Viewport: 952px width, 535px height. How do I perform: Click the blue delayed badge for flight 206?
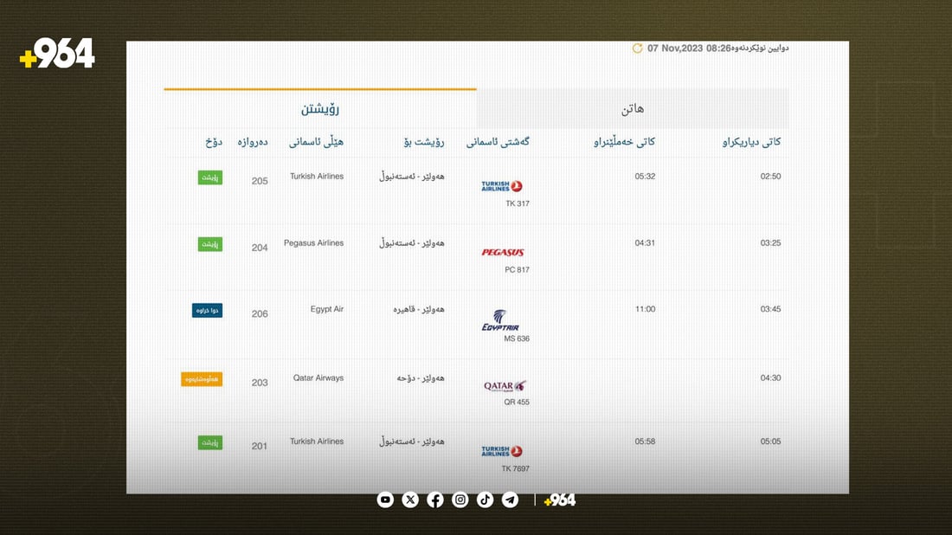[x=209, y=309]
